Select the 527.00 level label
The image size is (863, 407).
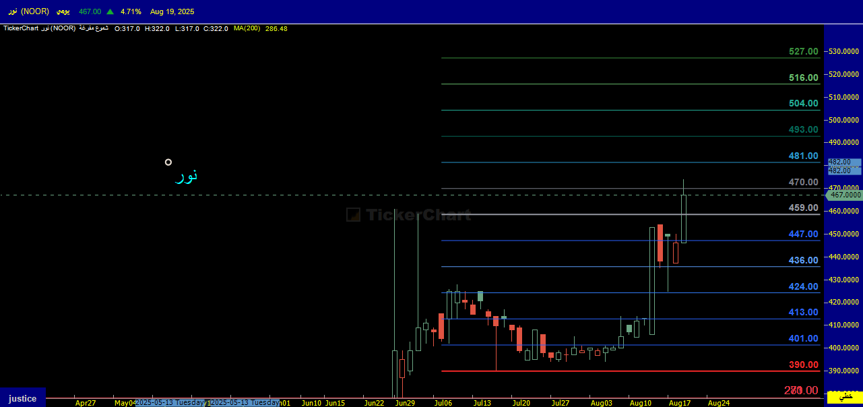(804, 51)
